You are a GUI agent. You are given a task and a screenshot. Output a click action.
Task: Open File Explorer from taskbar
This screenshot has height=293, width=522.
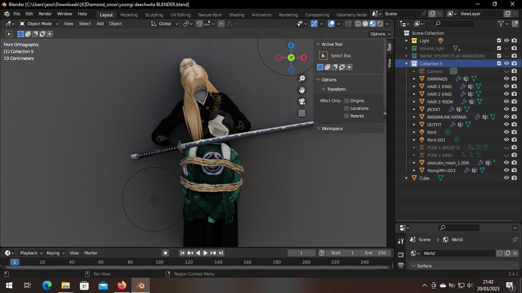66,285
